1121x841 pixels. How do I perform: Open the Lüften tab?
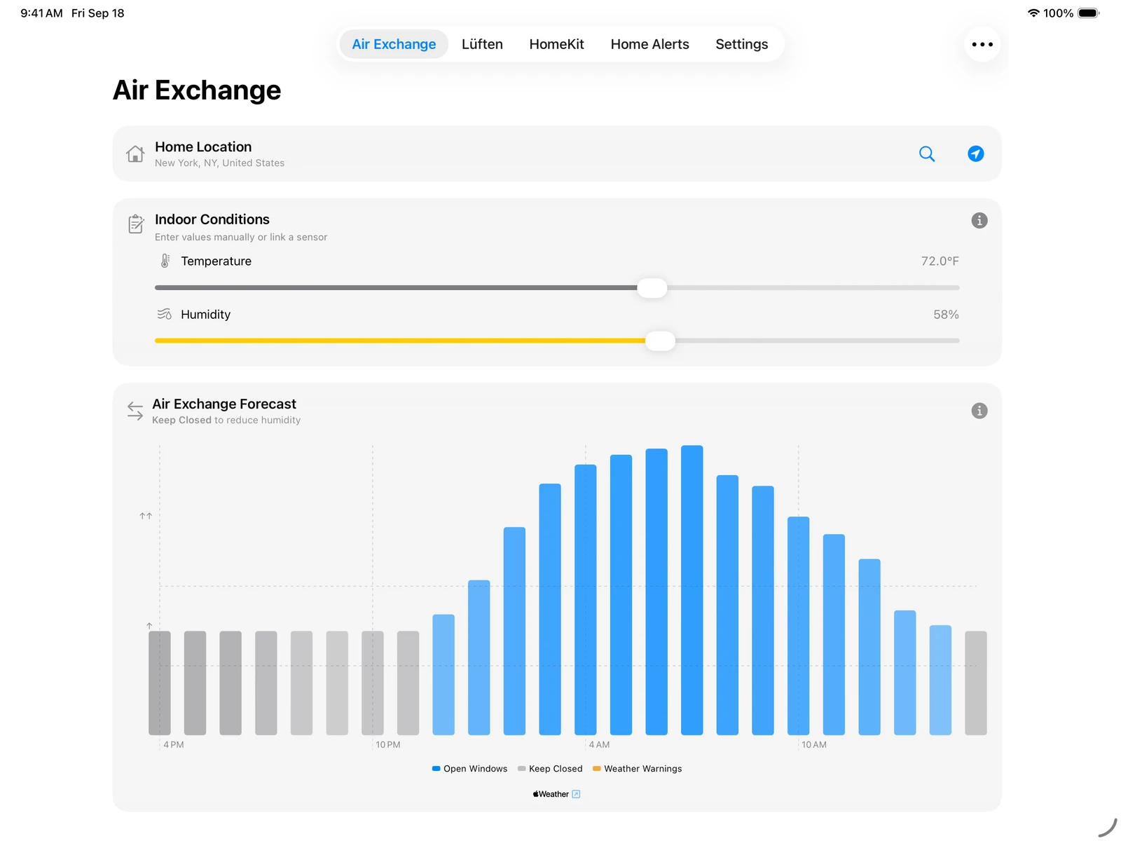tap(482, 44)
